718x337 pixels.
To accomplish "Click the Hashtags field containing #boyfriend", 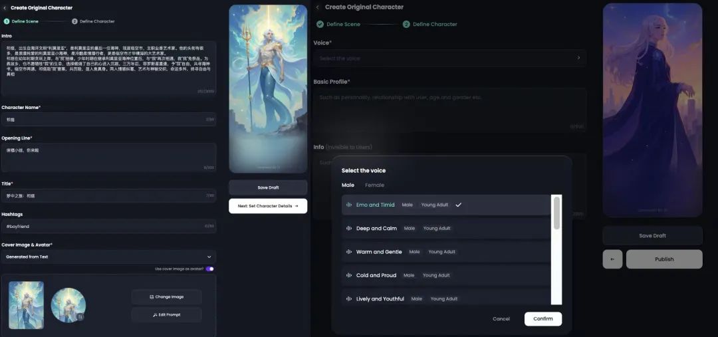I will tap(108, 226).
